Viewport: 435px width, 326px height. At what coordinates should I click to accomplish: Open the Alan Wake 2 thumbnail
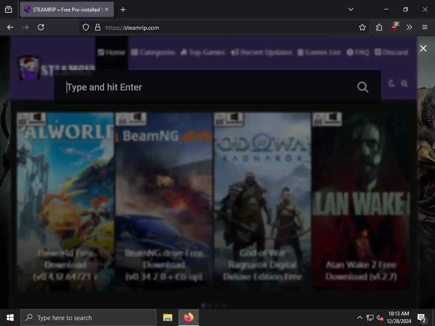pos(361,202)
